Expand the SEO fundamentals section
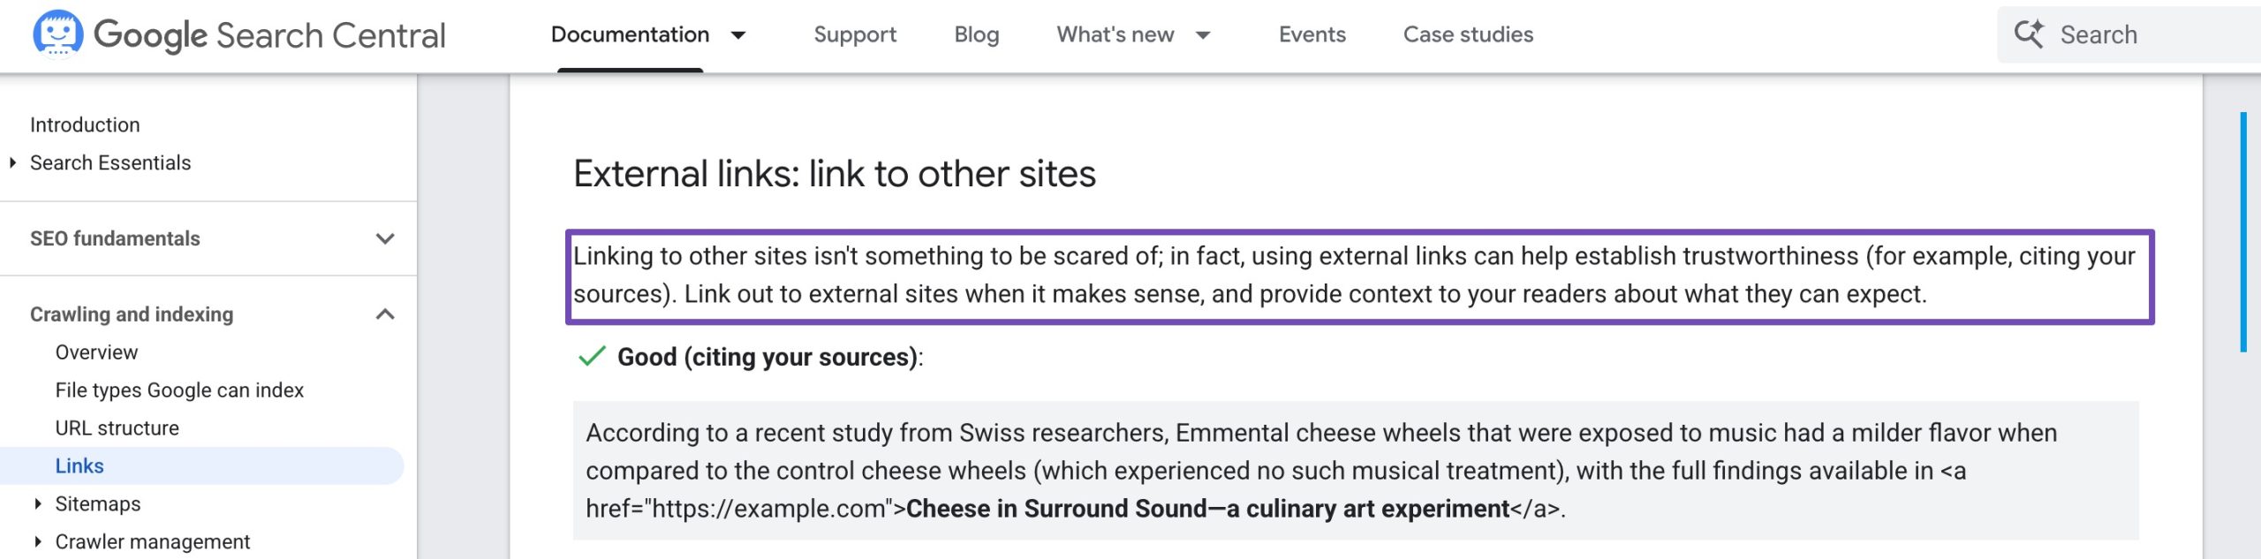The height and width of the screenshot is (559, 2261). click(385, 238)
